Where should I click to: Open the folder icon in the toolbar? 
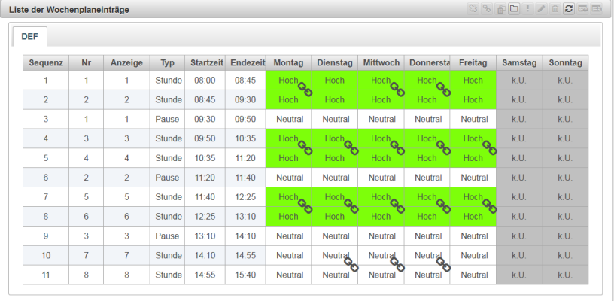tap(514, 8)
